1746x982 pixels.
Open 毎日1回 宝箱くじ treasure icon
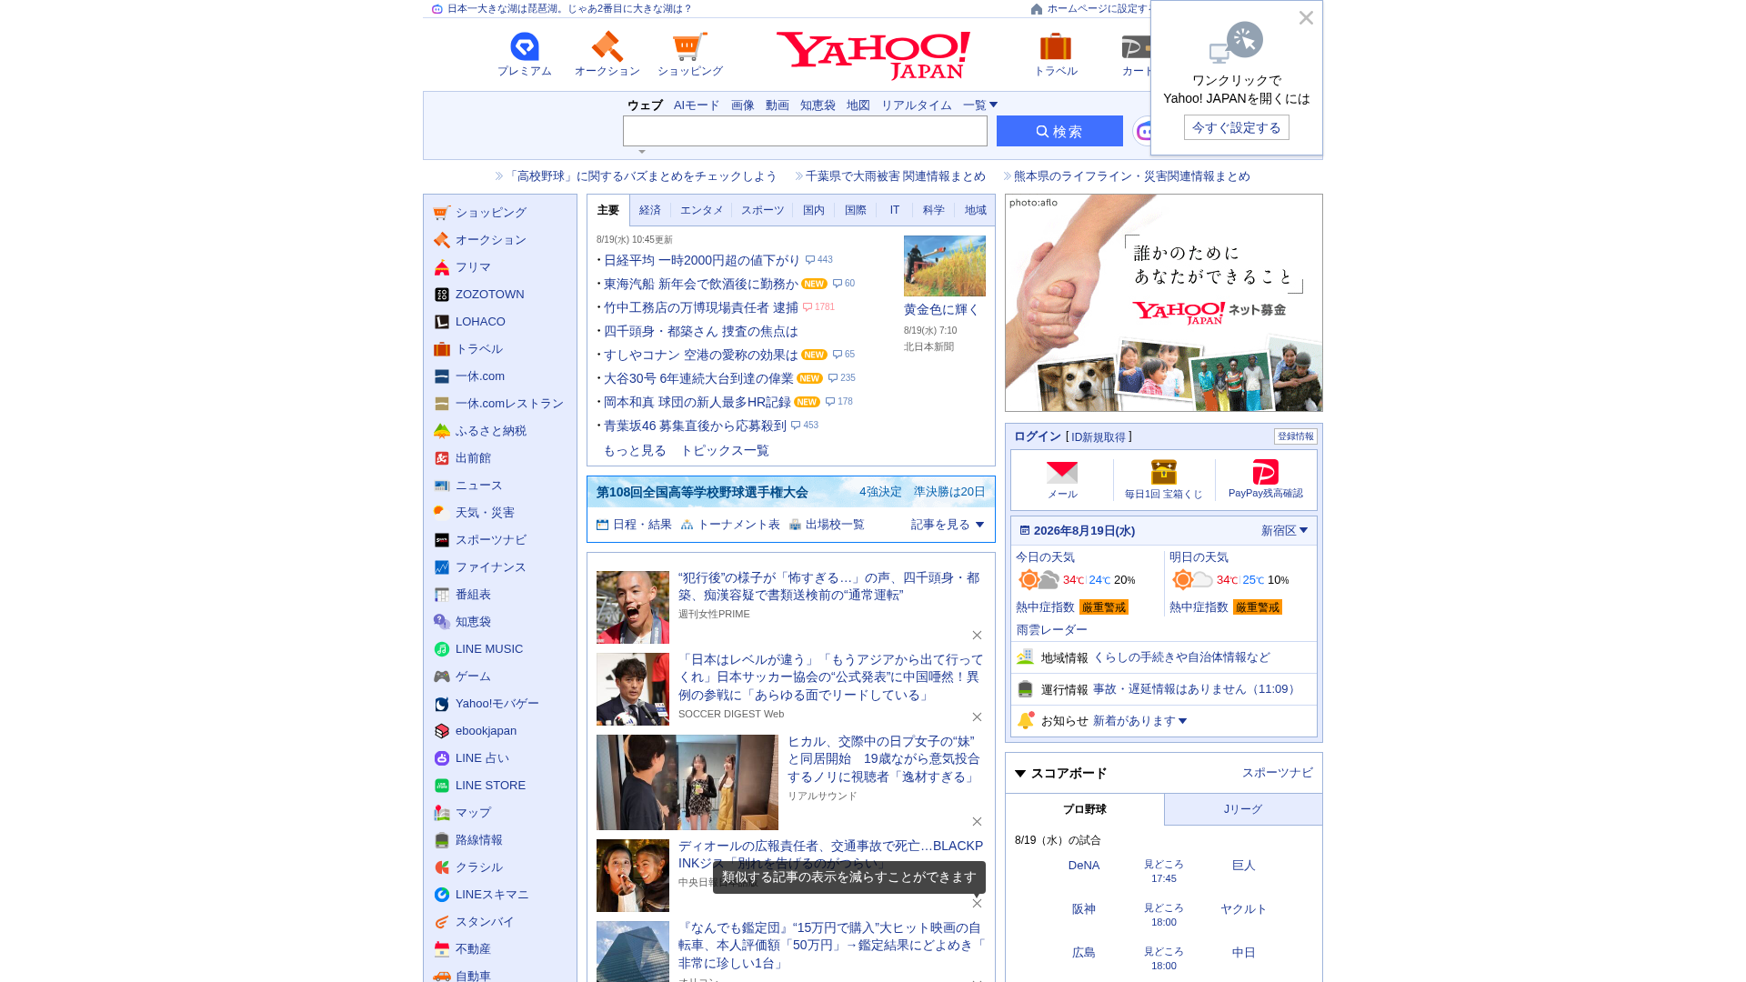[1164, 472]
